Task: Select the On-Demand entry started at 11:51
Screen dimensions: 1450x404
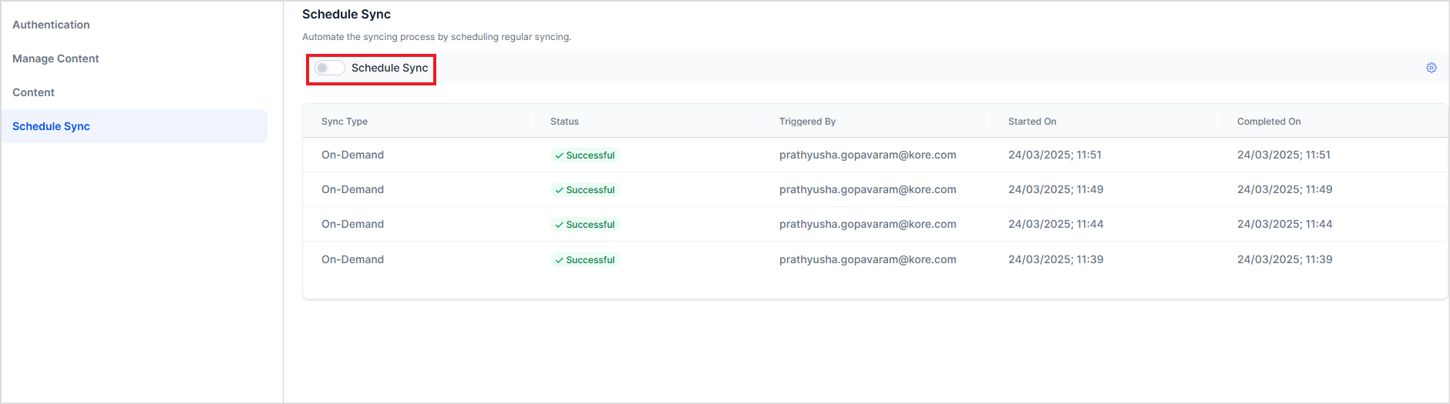Action: (352, 155)
